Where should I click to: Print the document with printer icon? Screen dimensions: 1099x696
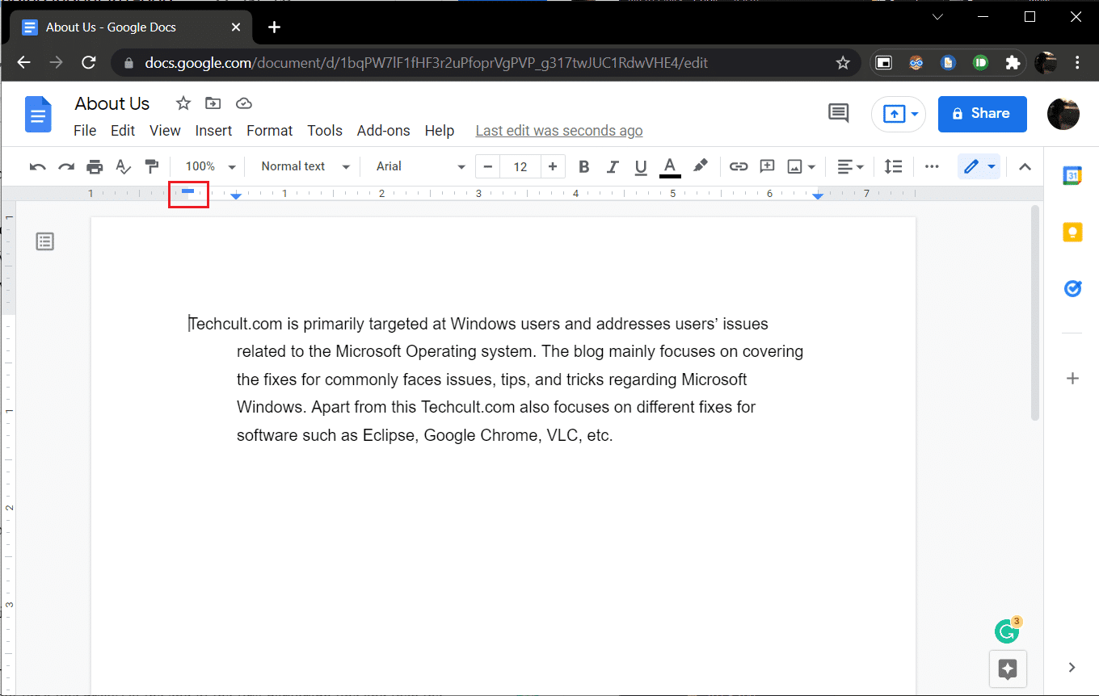point(95,166)
